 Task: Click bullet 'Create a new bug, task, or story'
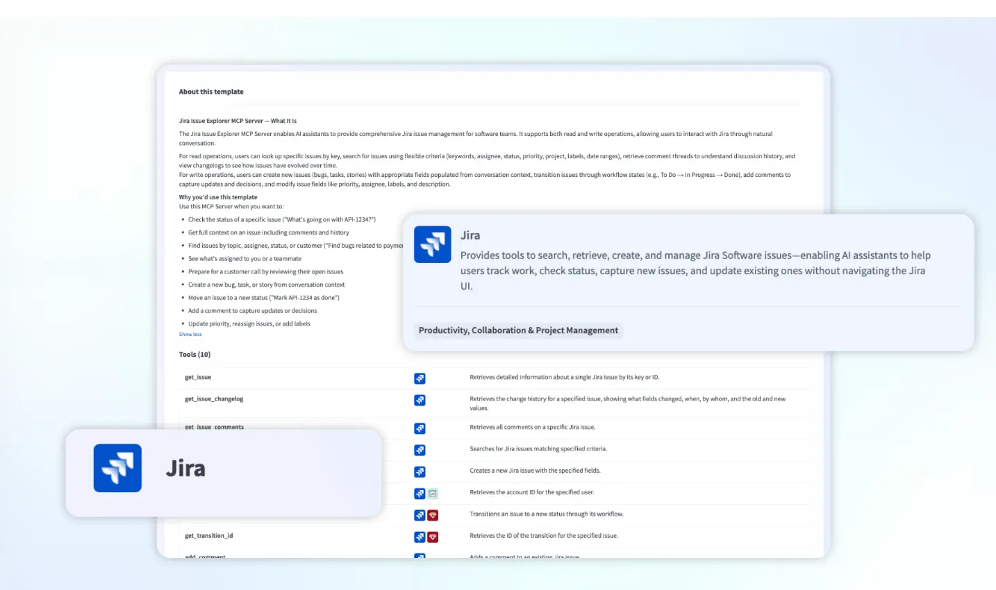pos(266,285)
